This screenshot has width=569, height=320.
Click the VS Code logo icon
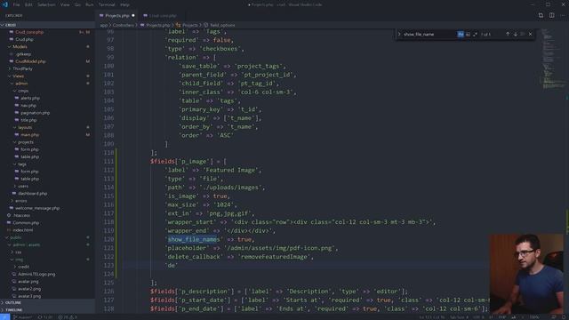click(x=4, y=4)
